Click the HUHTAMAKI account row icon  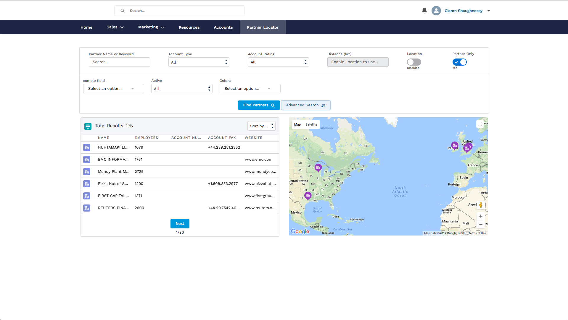coord(87,147)
